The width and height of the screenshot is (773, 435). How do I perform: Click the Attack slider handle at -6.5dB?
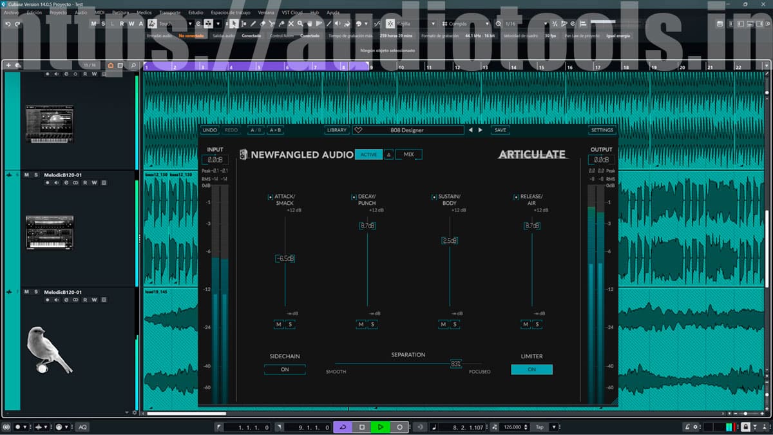pos(285,258)
